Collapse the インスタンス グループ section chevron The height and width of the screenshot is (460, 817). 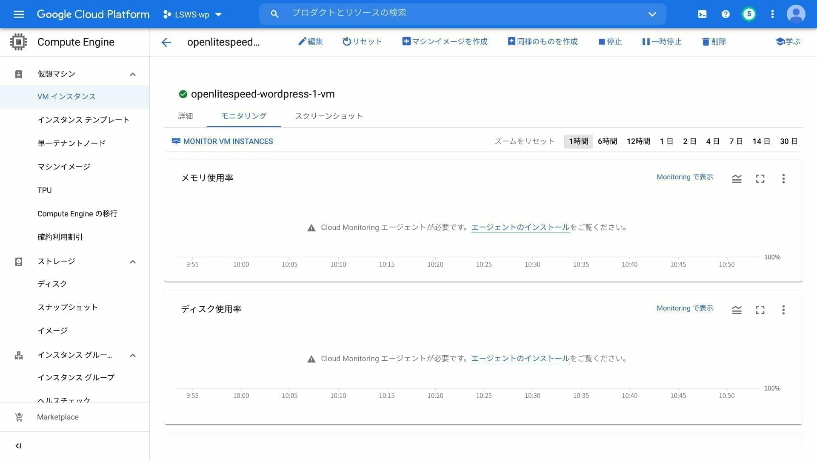133,355
